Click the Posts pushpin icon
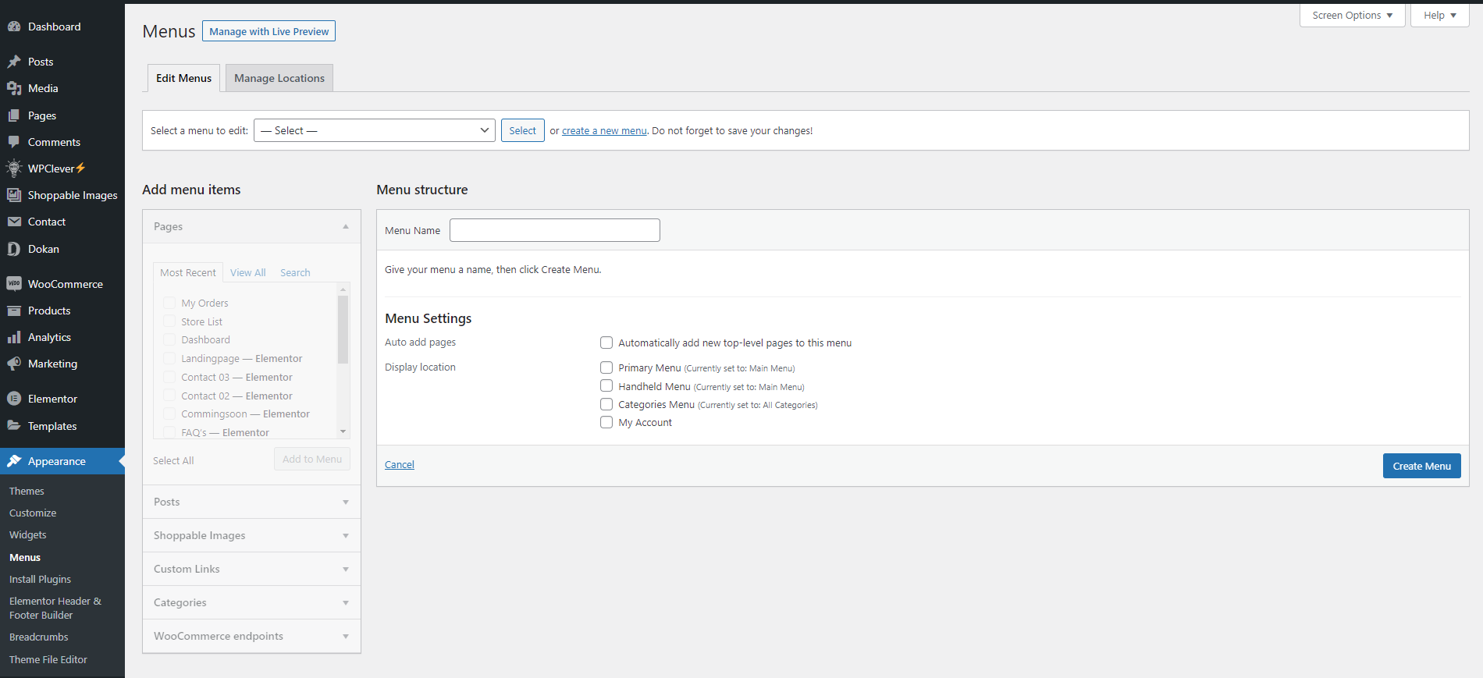Image resolution: width=1483 pixels, height=678 pixels. pos(14,62)
